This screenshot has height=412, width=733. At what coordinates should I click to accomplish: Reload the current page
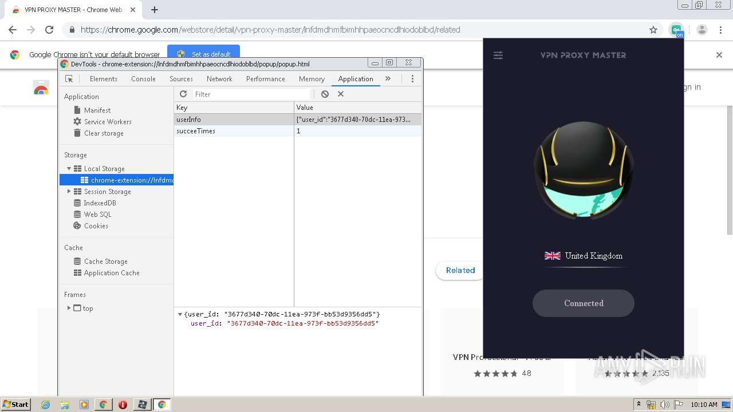pos(49,30)
